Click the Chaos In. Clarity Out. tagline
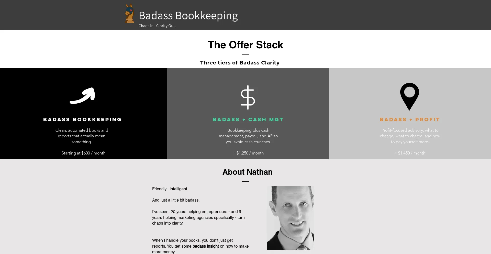491x254 pixels. [157, 26]
